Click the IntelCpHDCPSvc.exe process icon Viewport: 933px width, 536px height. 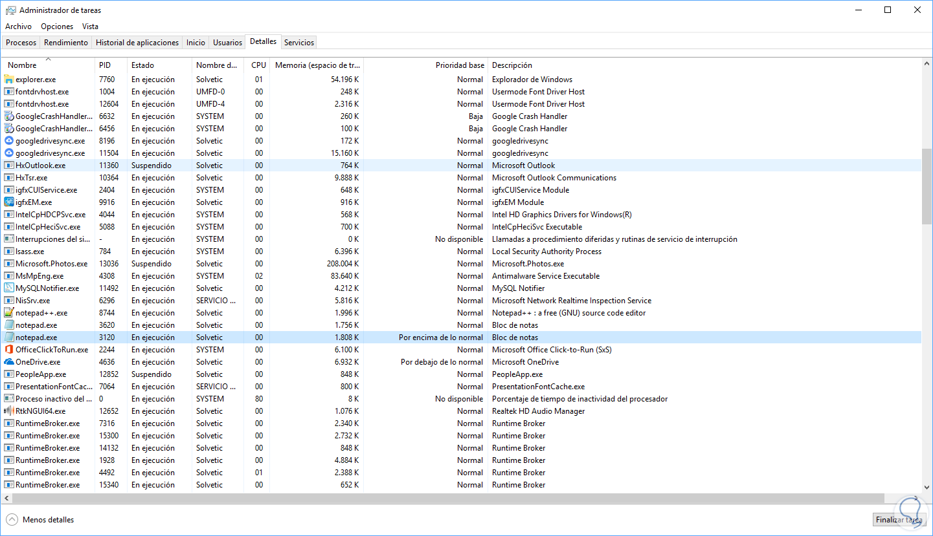tap(9, 215)
